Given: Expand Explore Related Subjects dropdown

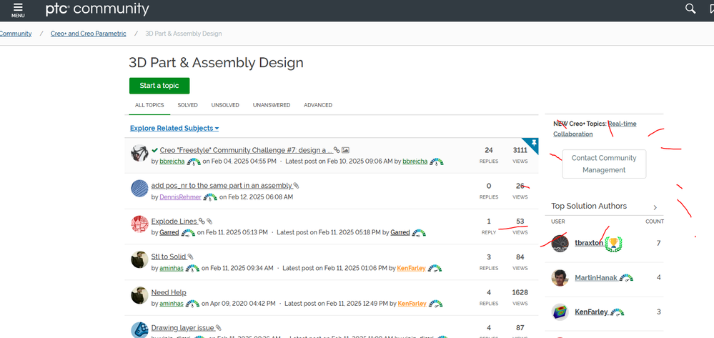Looking at the screenshot, I should 174,128.
